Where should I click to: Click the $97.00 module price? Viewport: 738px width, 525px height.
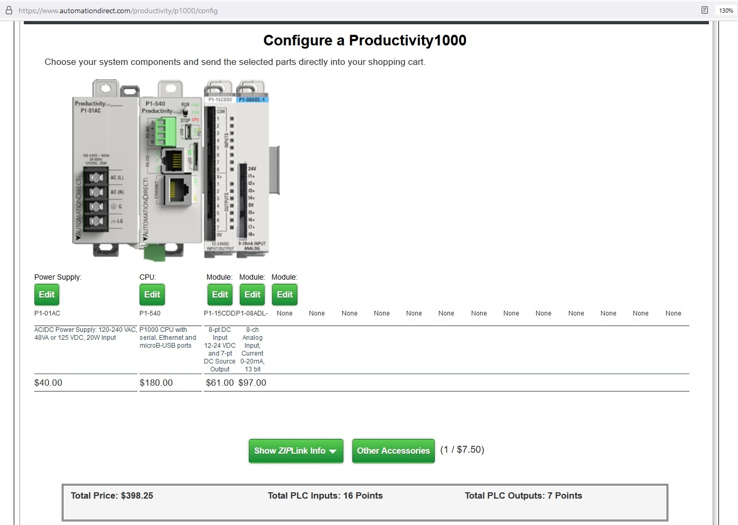coord(252,383)
